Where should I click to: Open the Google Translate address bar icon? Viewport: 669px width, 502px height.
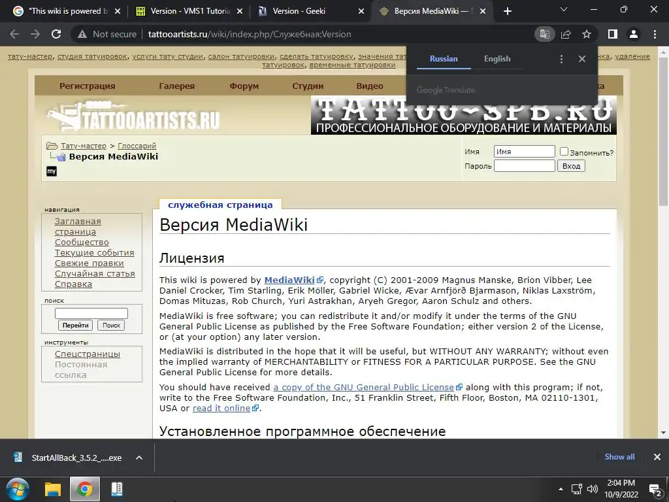coord(544,34)
